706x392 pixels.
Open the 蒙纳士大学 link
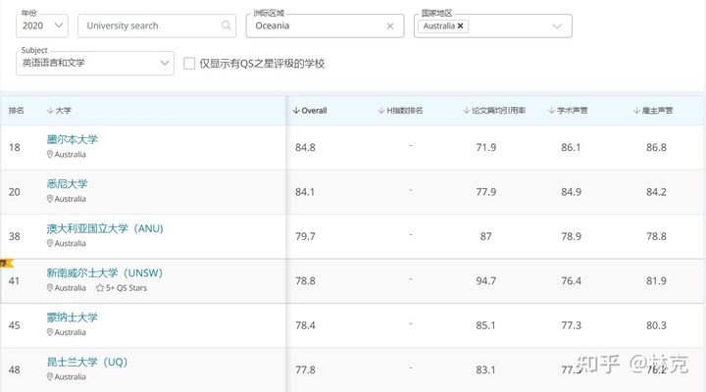click(x=72, y=318)
